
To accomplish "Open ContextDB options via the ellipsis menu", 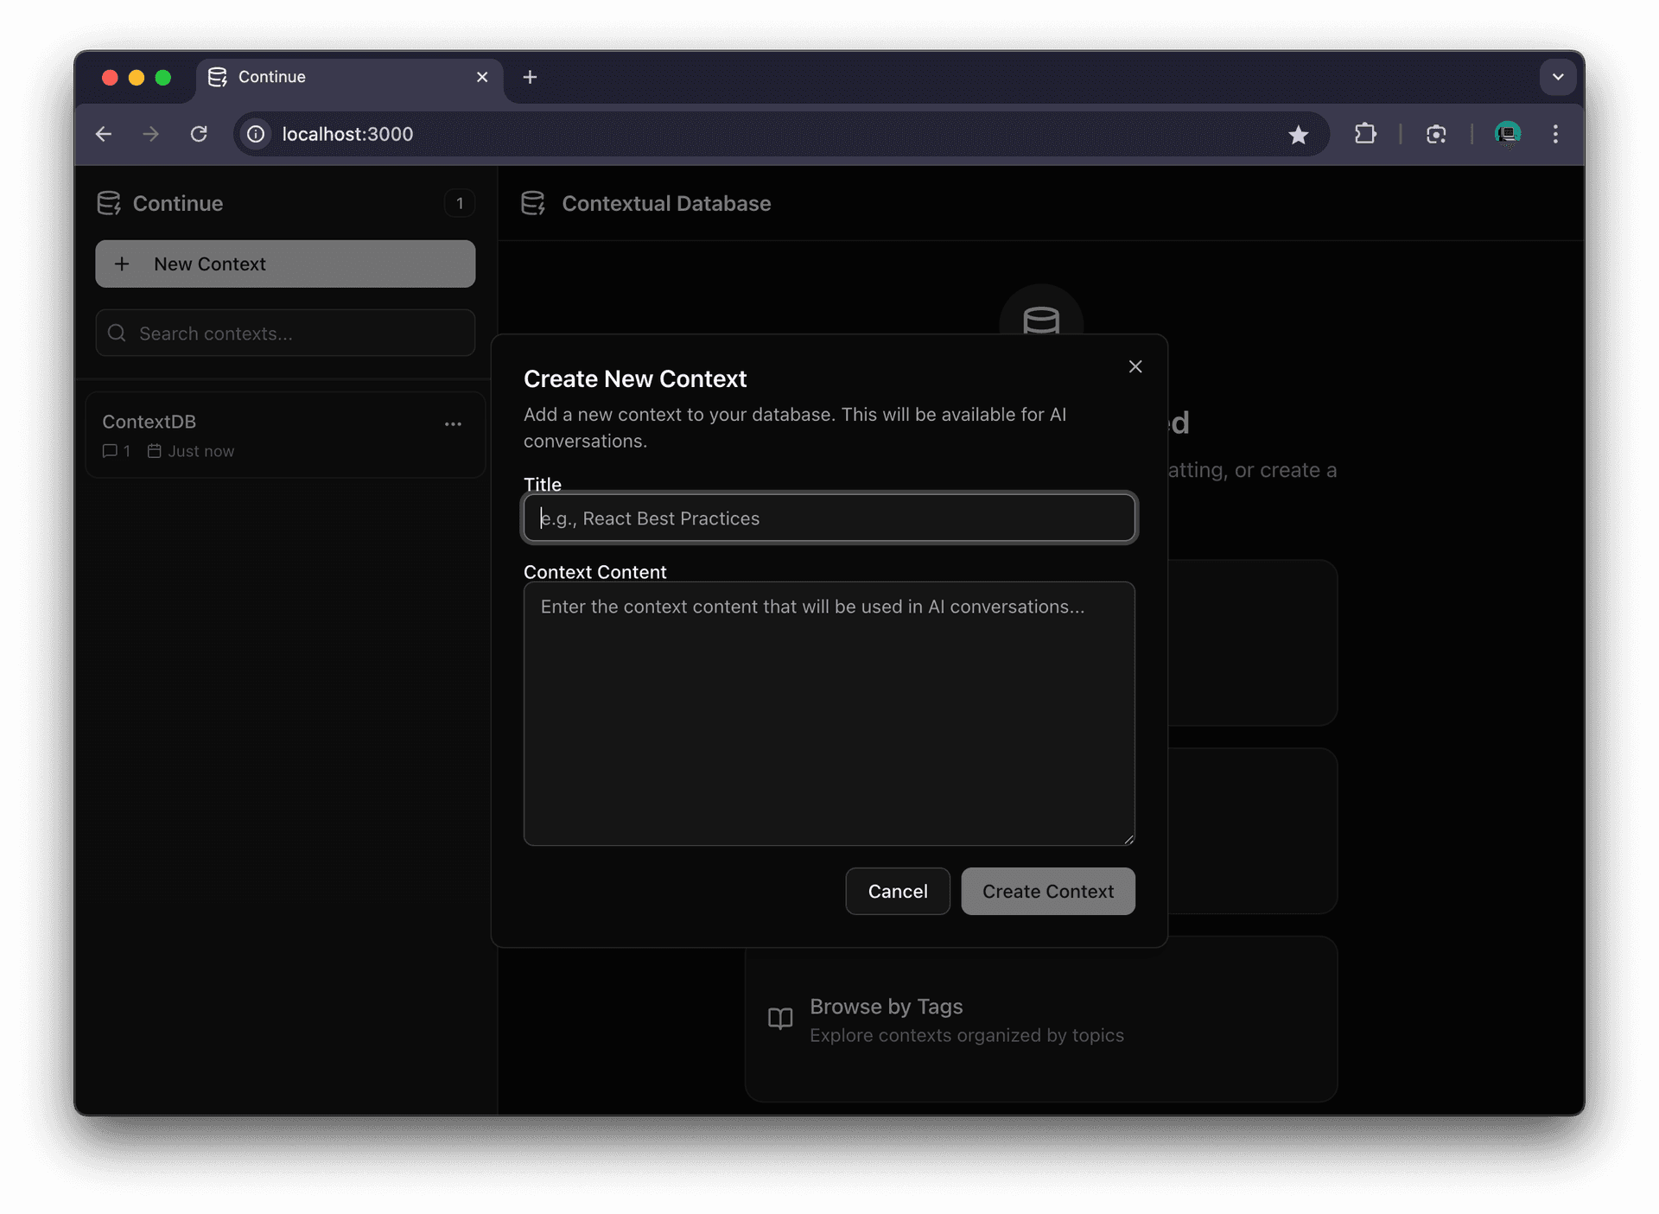I will click(x=454, y=424).
